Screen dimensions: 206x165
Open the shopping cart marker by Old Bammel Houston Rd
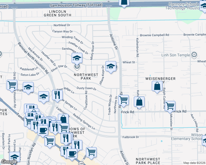coord(12,85)
